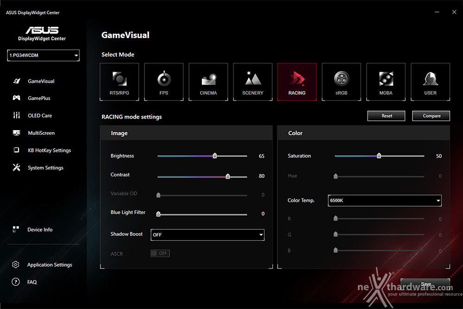Viewport: 463px width, 309px height.
Task: Click the KB HotKey Settings icon
Action: 17,150
